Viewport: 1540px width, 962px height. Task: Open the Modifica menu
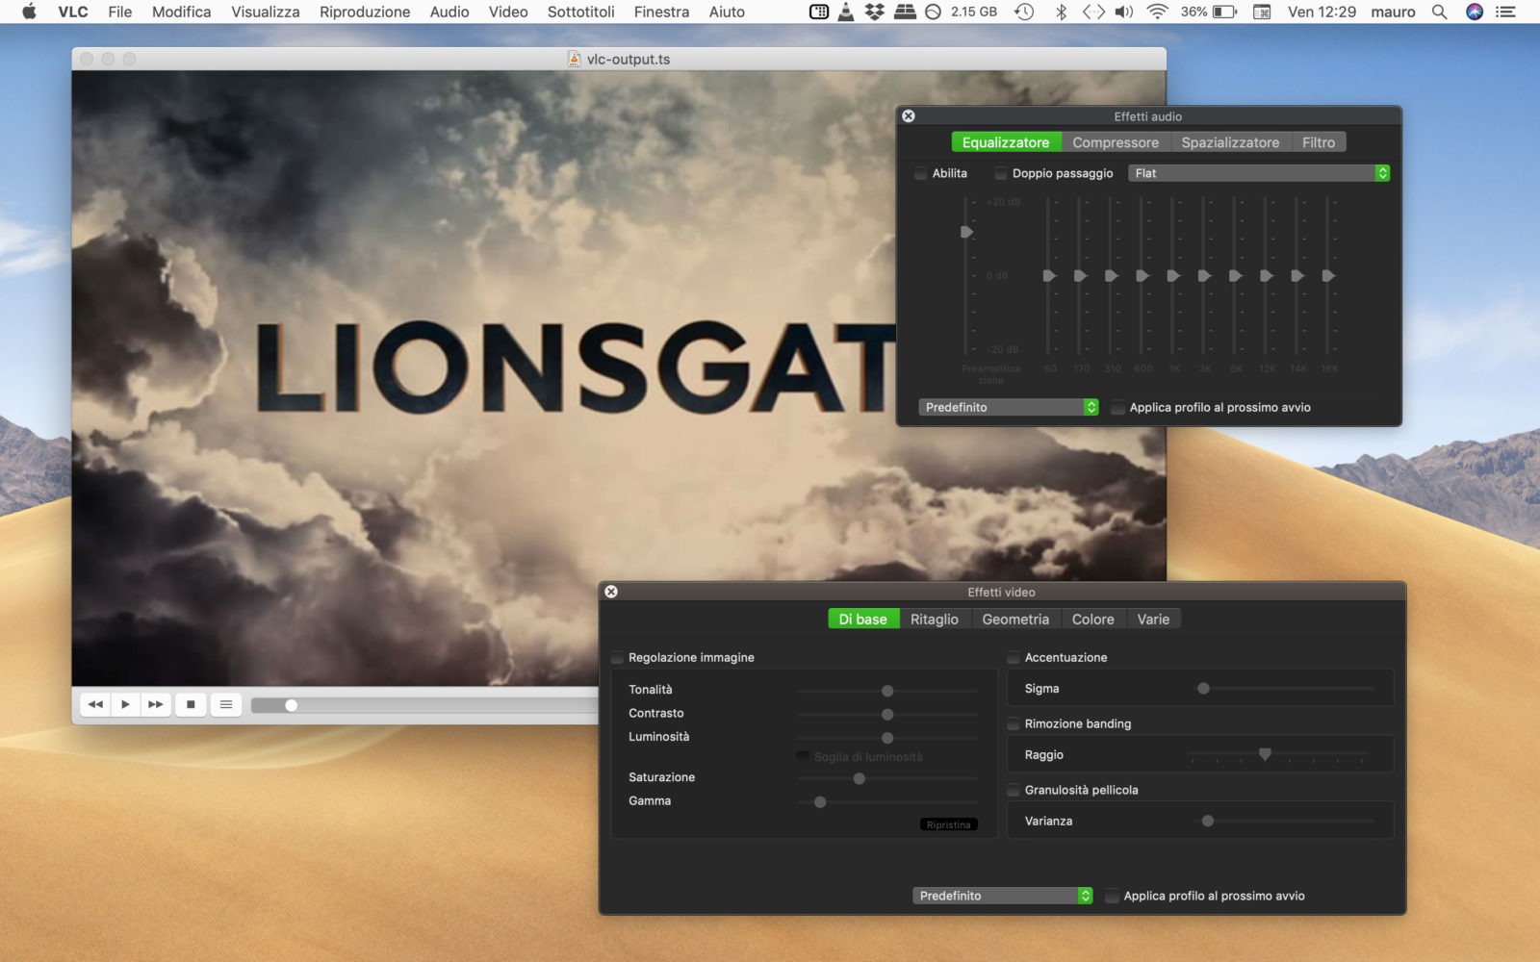click(x=181, y=12)
